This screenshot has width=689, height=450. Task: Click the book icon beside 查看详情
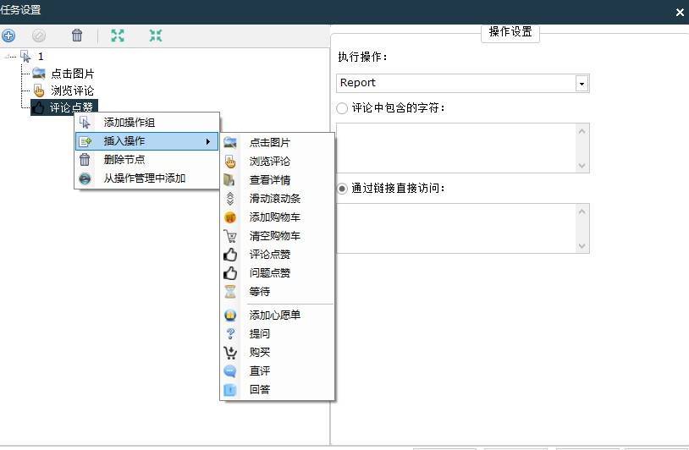[230, 180]
